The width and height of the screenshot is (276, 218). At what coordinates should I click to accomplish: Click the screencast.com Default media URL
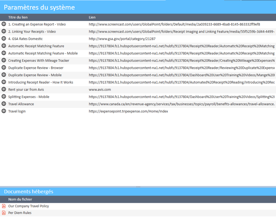174,24
